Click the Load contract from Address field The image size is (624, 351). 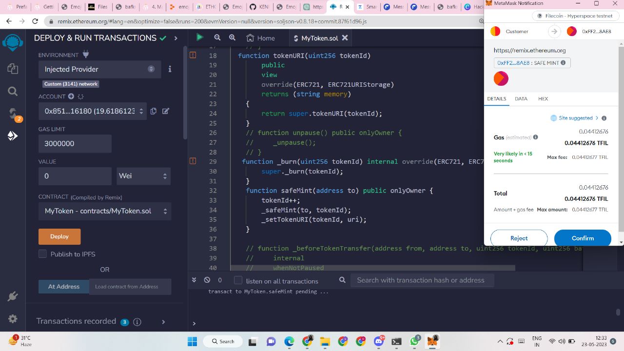pos(130,287)
